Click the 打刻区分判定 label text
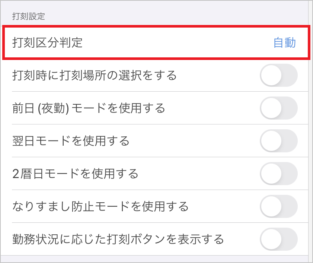313x263 pixels. tap(47, 43)
